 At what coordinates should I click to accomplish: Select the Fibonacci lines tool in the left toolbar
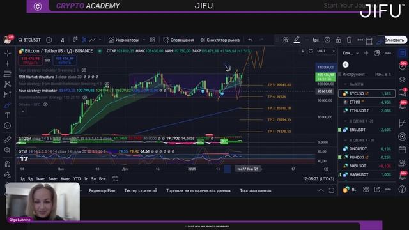7,74
